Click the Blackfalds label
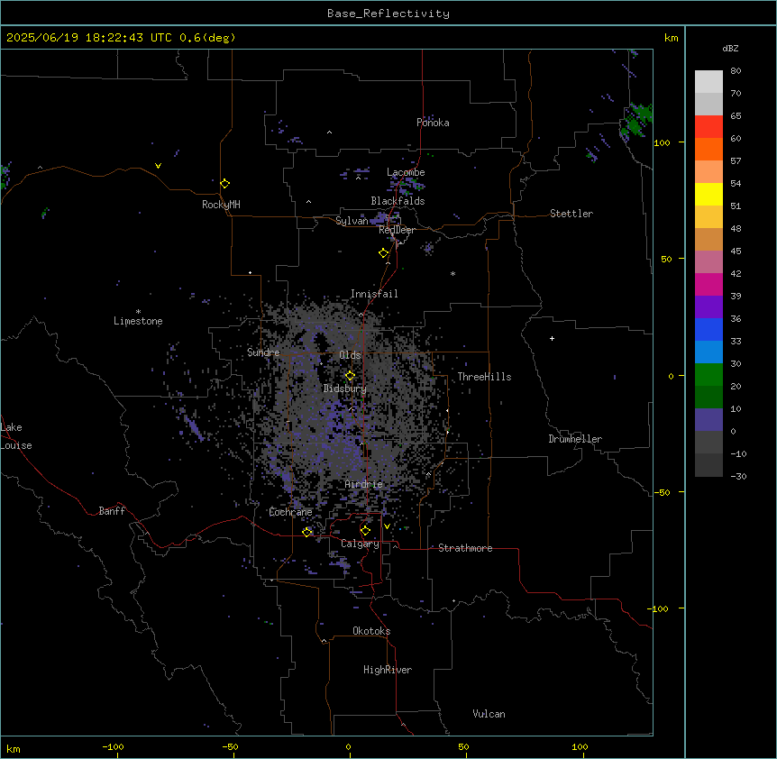Screen dimensions: 777x759 click(x=398, y=201)
